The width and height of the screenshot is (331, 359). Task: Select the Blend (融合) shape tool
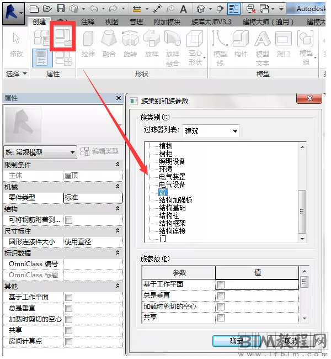click(109, 40)
